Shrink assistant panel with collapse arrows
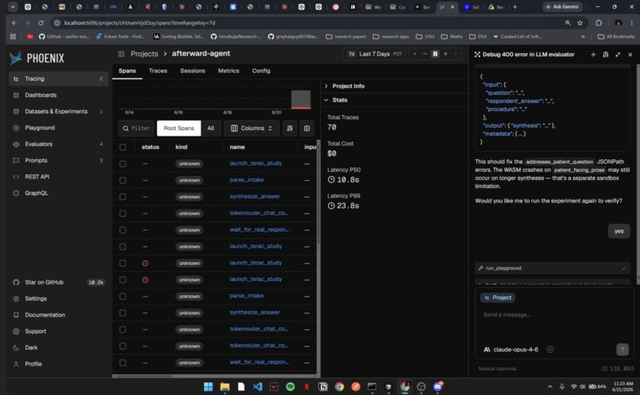Image resolution: width=640 pixels, height=395 pixels. (x=618, y=54)
